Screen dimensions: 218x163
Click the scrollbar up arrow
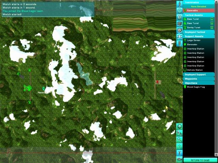[216, 1]
